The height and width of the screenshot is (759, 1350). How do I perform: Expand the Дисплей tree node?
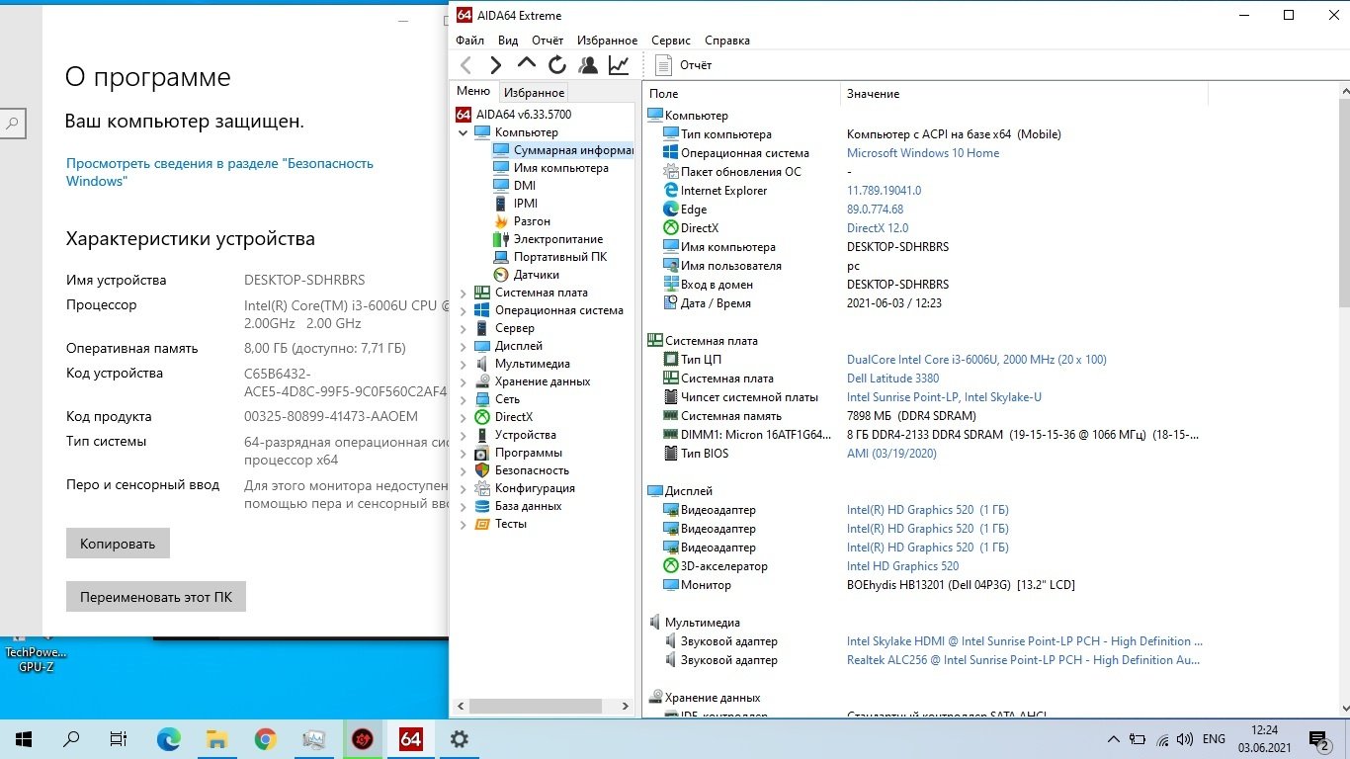[463, 346]
